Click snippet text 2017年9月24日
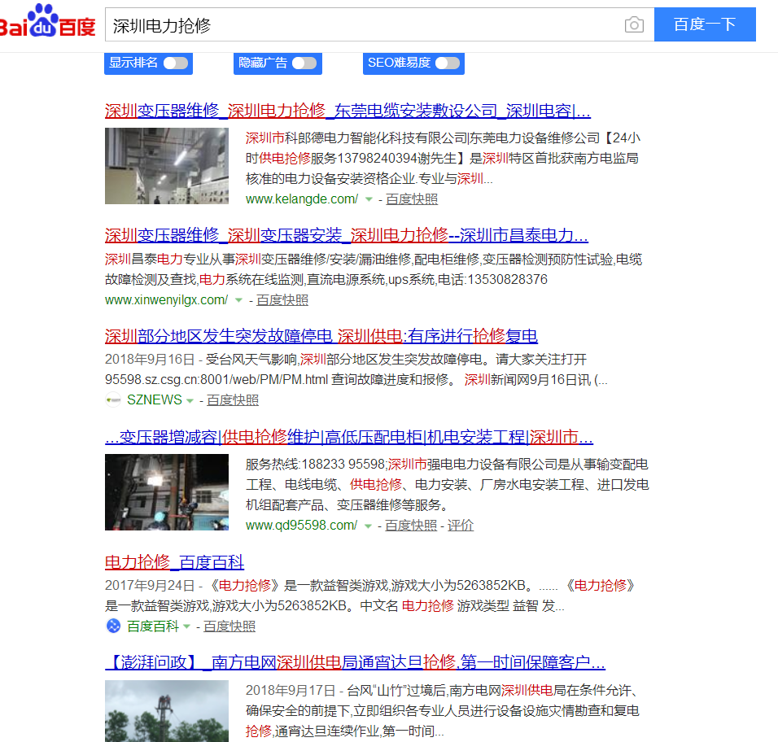 (x=150, y=585)
